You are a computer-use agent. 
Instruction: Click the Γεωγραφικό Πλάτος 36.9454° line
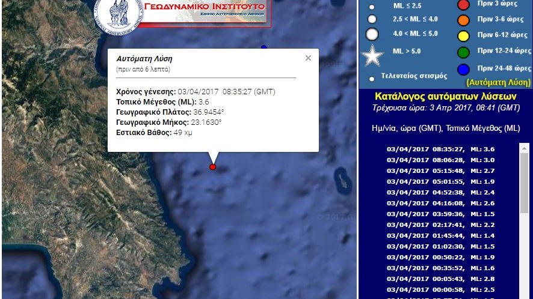(x=170, y=112)
